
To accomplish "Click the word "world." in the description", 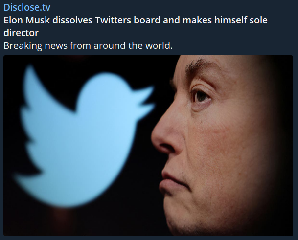I will [x=160, y=46].
